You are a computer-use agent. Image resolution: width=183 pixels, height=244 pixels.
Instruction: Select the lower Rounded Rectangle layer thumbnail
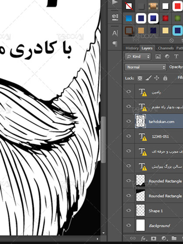(140, 196)
